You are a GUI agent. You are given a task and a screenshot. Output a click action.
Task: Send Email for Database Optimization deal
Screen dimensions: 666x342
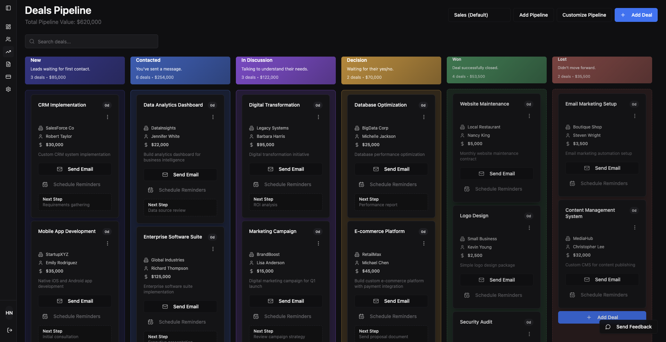pos(391,169)
